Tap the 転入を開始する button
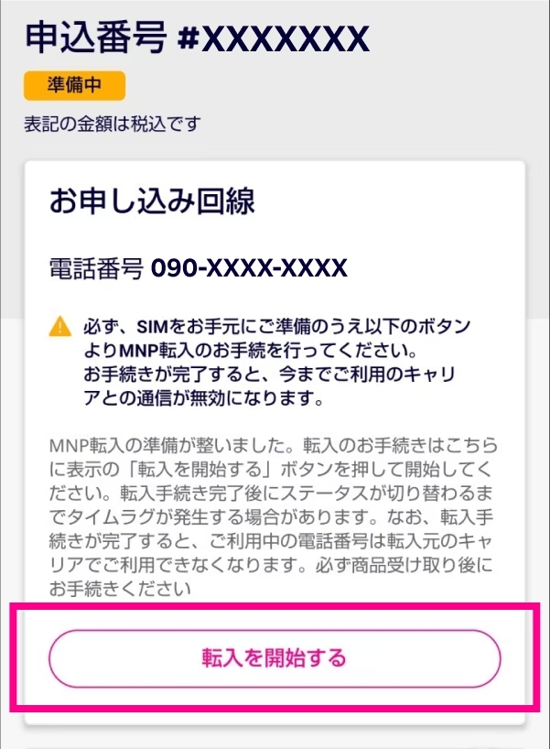Viewport: 550px width, 749px height. 275,658
